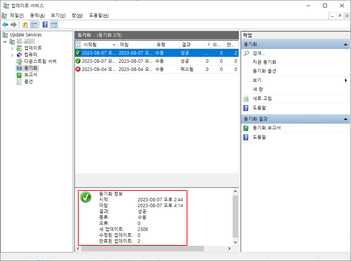The width and height of the screenshot is (351, 261).
Task: Click the help icon under 동기화 결과
Action: click(246, 137)
